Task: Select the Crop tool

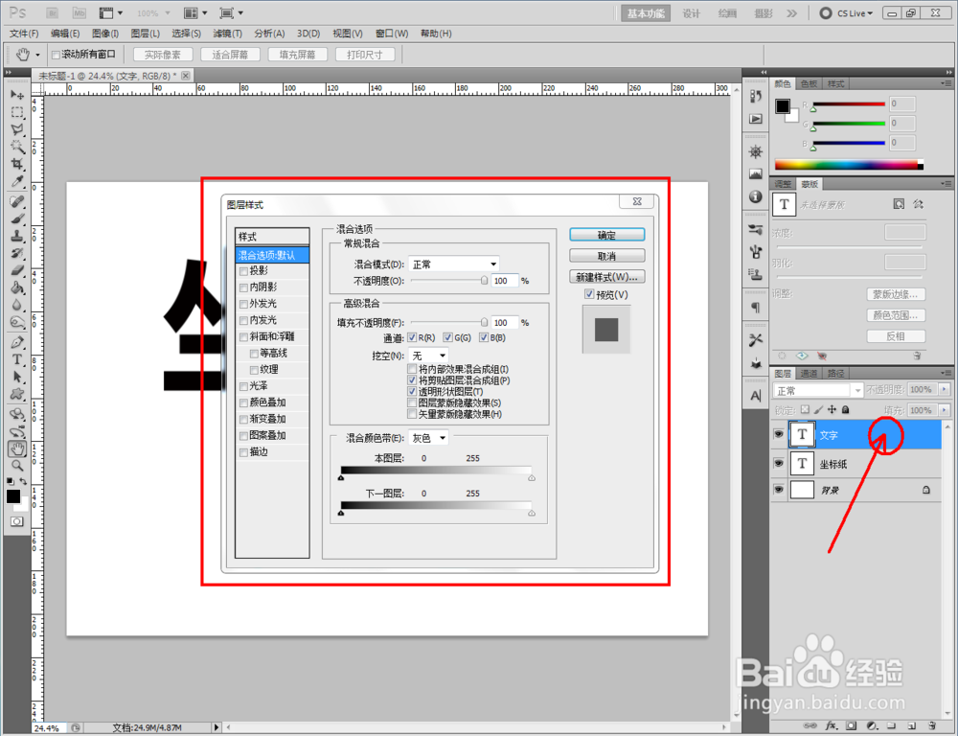Action: click(x=17, y=164)
